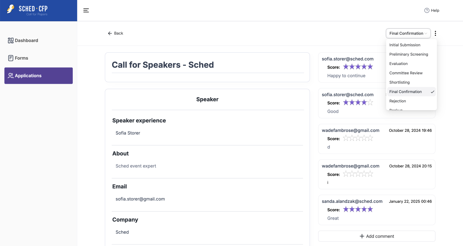This screenshot has height=246, width=463.
Task: Select Preliminary Screening stage
Action: tap(411, 54)
